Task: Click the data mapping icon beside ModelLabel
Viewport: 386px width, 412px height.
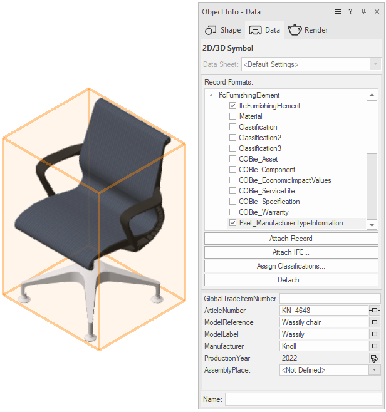Action: coord(374,334)
